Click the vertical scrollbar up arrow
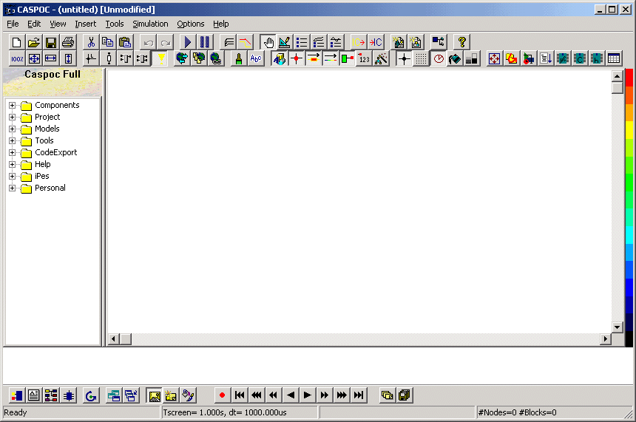This screenshot has height=422, width=636. tap(617, 76)
